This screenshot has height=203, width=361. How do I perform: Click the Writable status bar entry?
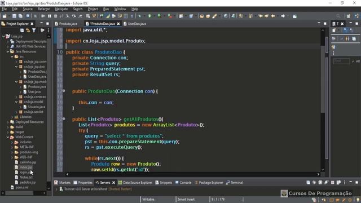pyautogui.click(x=148, y=199)
